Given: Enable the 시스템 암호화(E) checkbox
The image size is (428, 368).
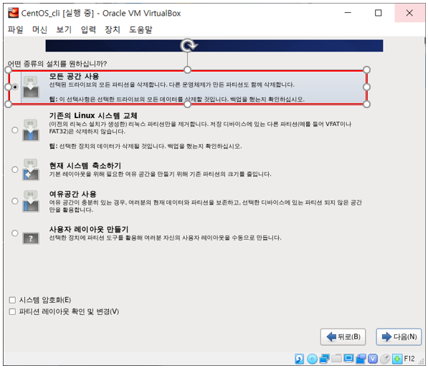Looking at the screenshot, I should click(12, 300).
